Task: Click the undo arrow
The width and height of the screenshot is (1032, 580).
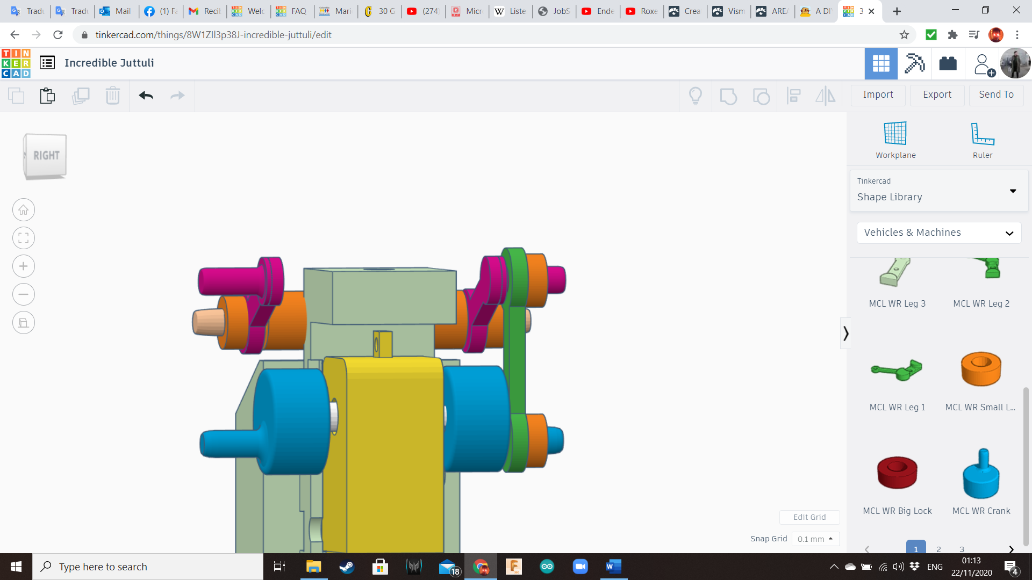Action: click(146, 96)
